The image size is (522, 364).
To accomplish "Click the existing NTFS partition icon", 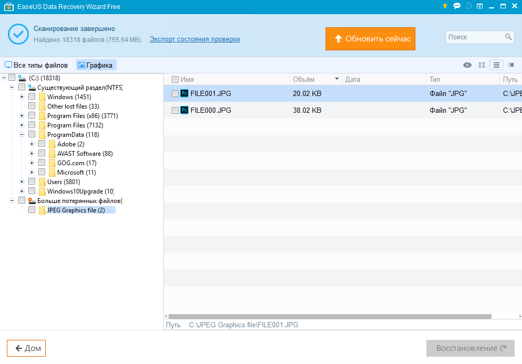I will (32, 88).
